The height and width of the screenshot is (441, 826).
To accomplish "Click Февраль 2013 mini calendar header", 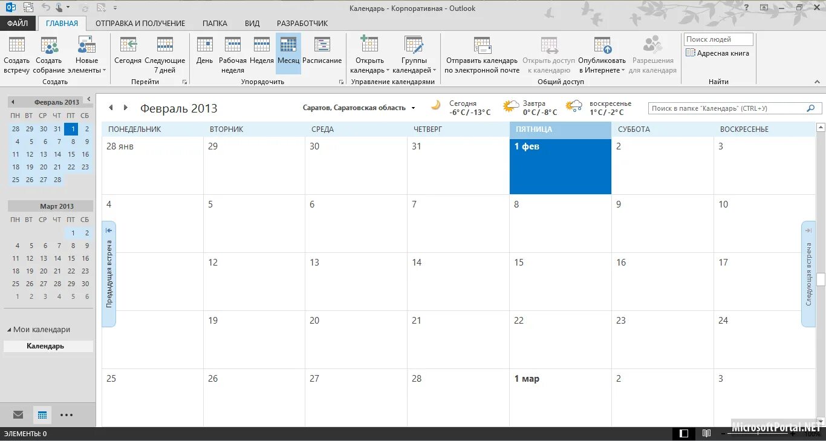I will point(57,102).
